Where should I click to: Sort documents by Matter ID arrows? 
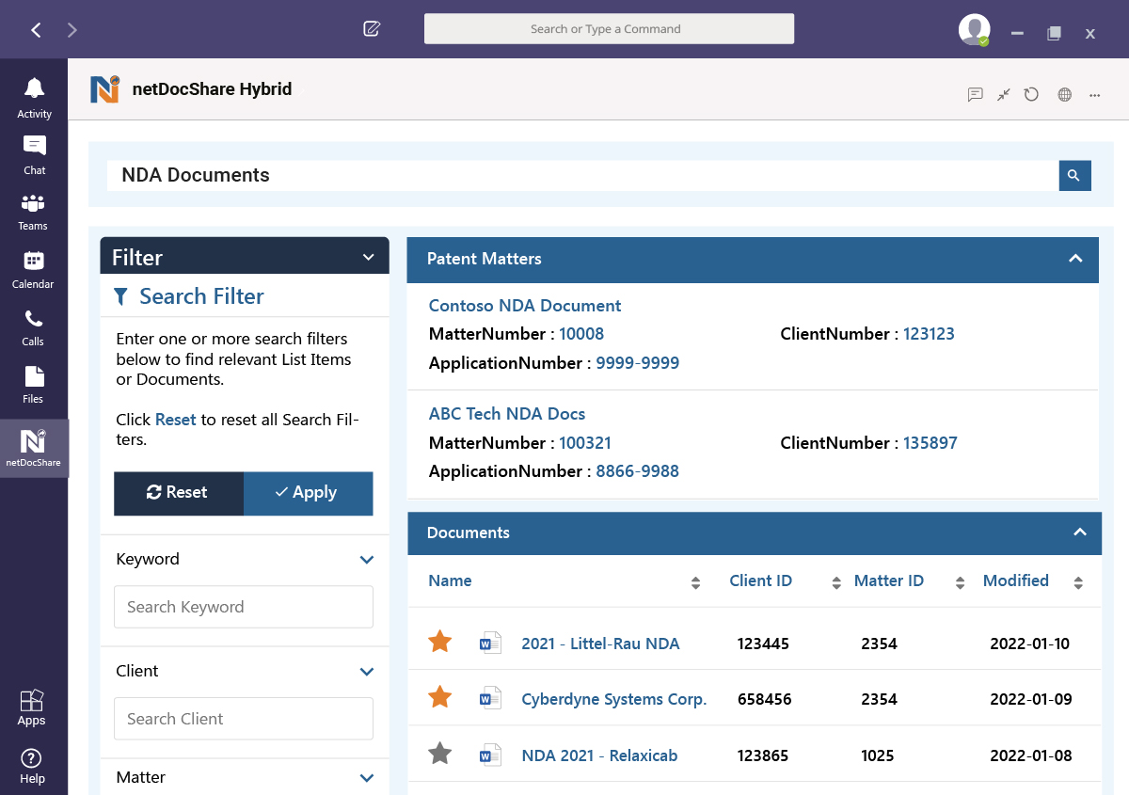[960, 583]
